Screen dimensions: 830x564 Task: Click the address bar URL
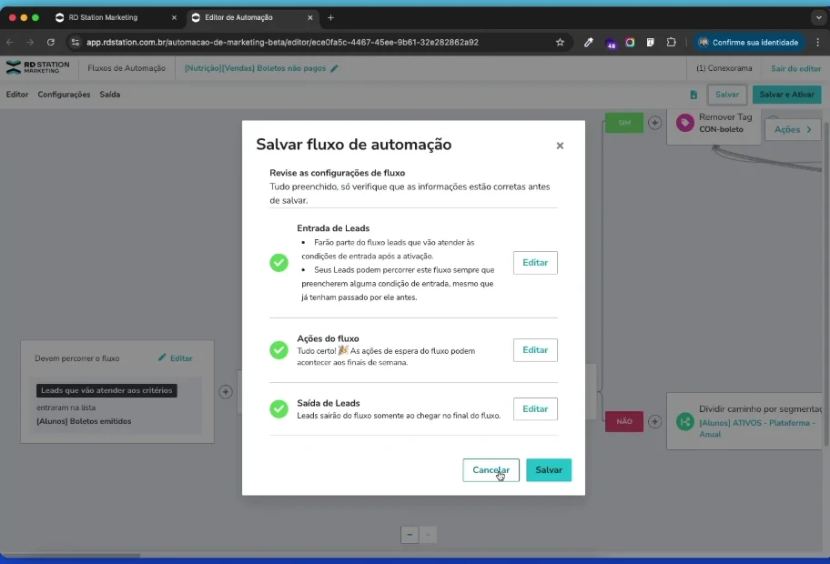click(282, 43)
